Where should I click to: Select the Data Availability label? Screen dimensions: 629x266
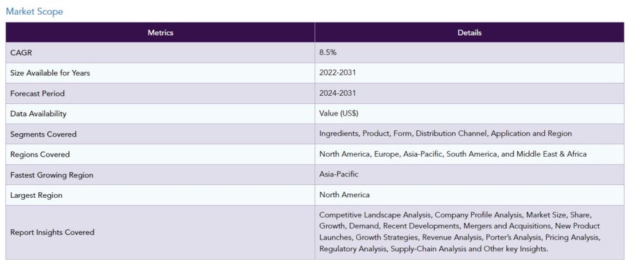39,114
